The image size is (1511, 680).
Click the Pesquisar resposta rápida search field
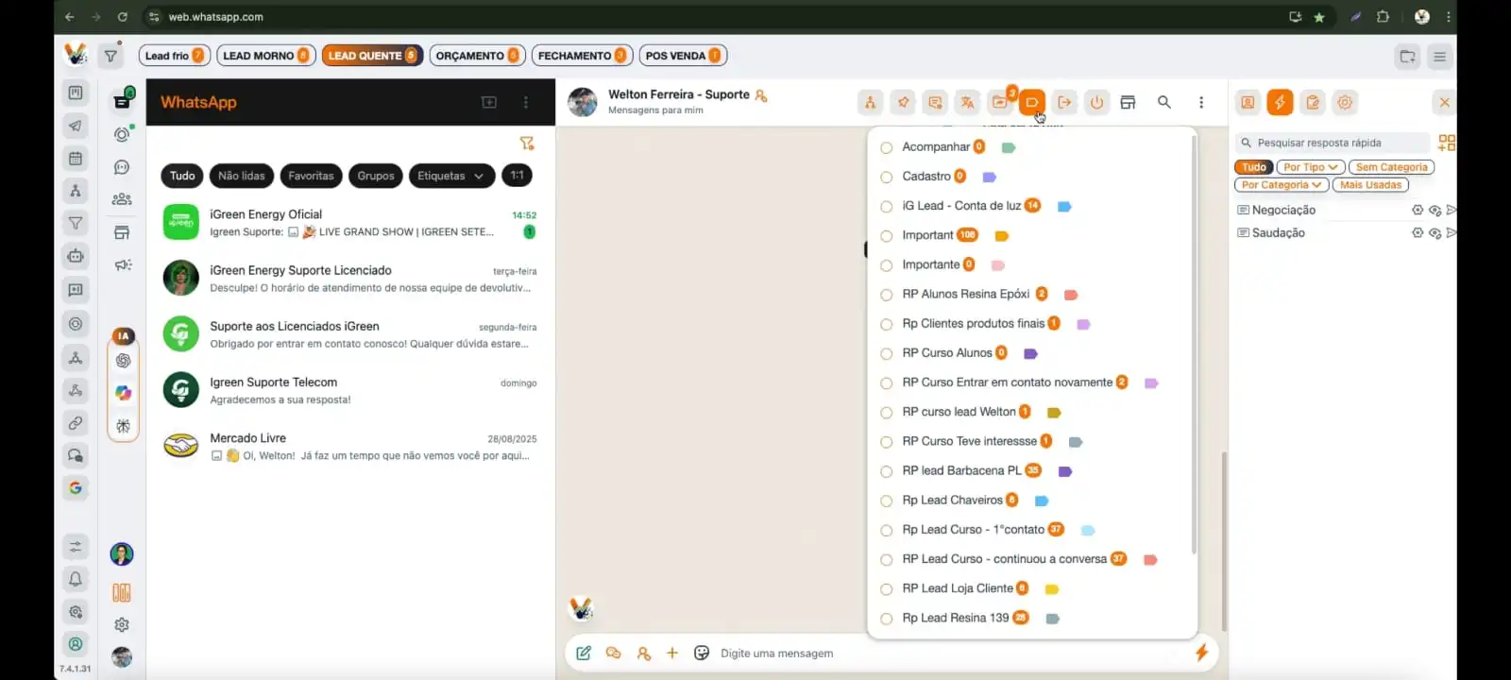click(1332, 143)
